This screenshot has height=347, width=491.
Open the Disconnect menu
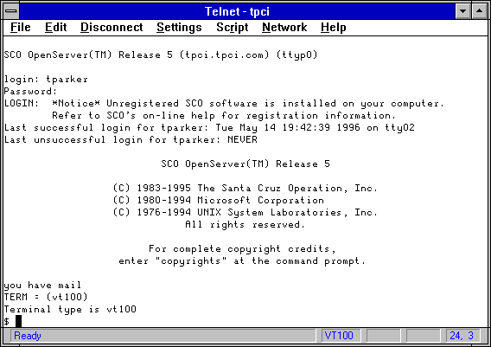(112, 28)
